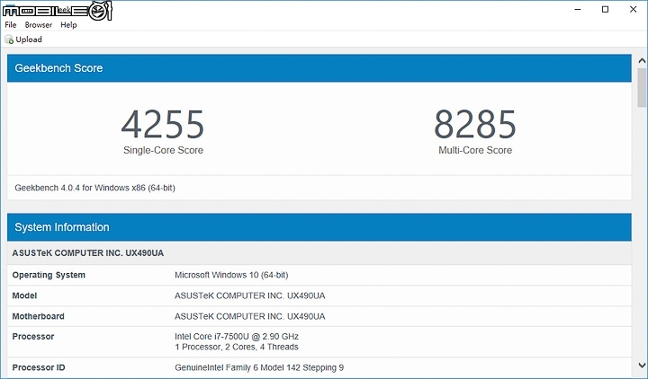Click the Operating System label
The image size is (648, 379).
49,275
